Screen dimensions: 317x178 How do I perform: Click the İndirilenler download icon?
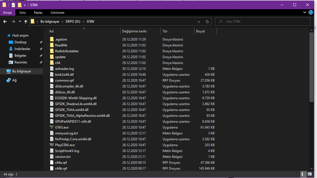pyautogui.click(x=11, y=49)
